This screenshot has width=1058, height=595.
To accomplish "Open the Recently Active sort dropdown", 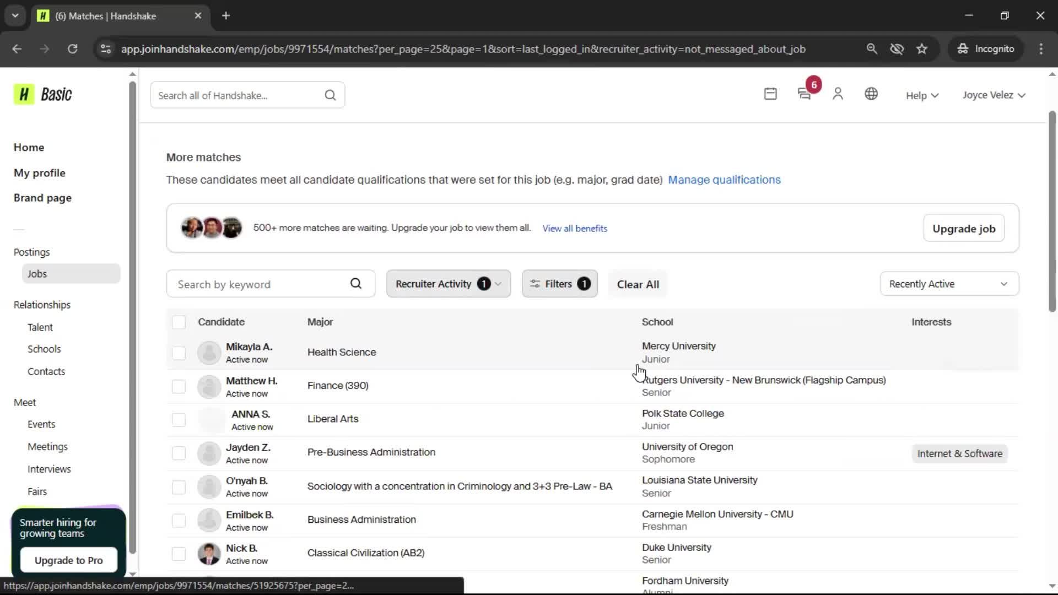I will pyautogui.click(x=949, y=283).
